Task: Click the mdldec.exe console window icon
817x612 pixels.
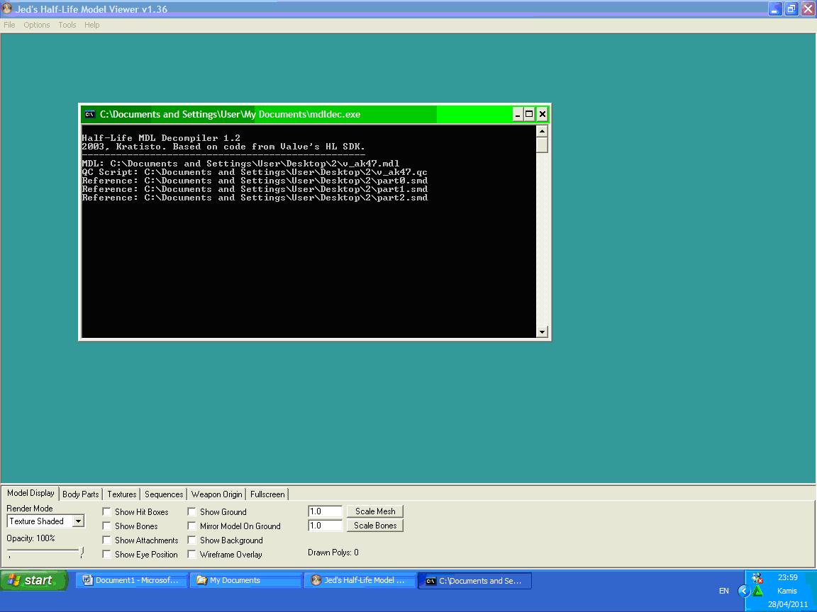Action: pyautogui.click(x=90, y=115)
